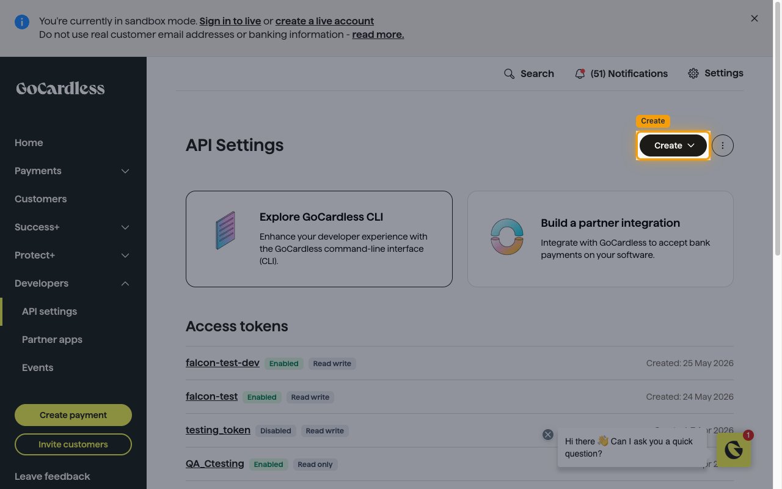Viewport: 782px width, 489px height.
Task: Dismiss the sandbox mode banner
Action: click(755, 18)
